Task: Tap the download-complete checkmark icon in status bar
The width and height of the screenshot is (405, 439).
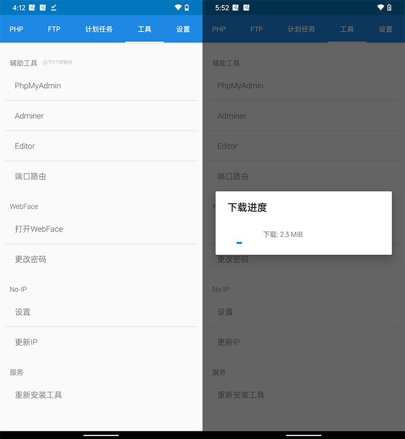Action: click(x=53, y=8)
